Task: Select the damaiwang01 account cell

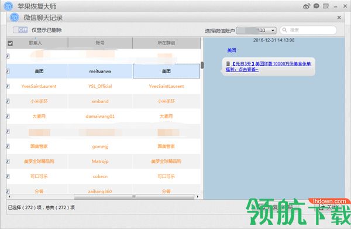Action: pos(100,117)
